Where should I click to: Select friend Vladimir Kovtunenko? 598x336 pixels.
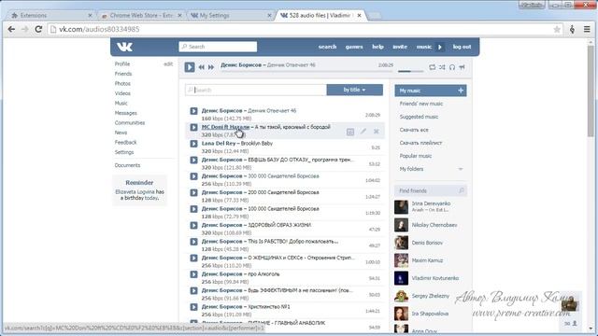coord(435,278)
